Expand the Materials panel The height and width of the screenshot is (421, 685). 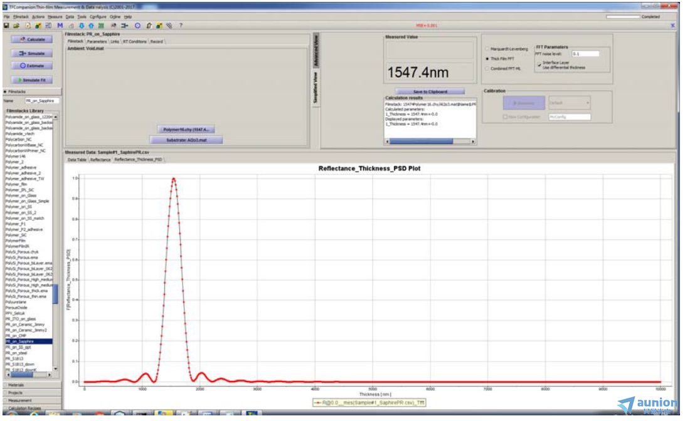(32, 385)
